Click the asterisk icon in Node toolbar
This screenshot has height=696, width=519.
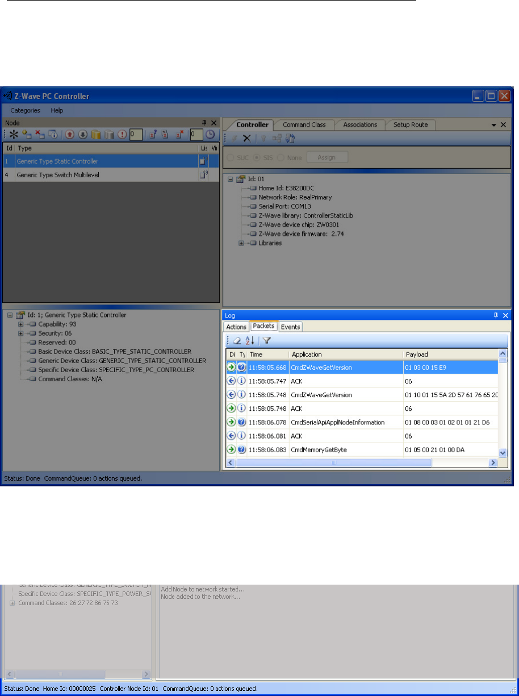pos(14,134)
